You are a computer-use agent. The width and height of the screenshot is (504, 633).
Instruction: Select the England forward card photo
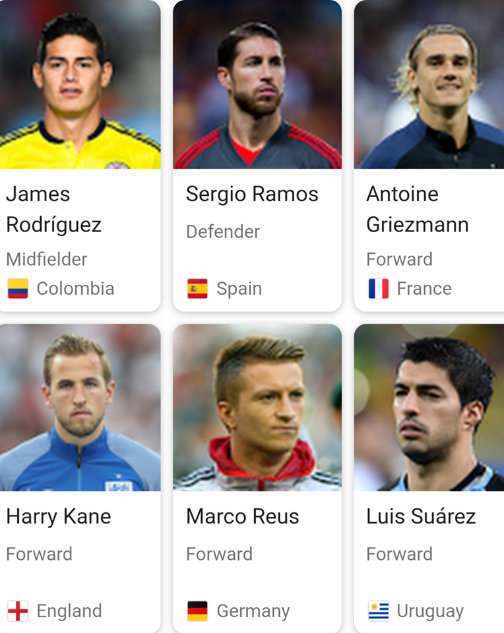click(x=80, y=407)
